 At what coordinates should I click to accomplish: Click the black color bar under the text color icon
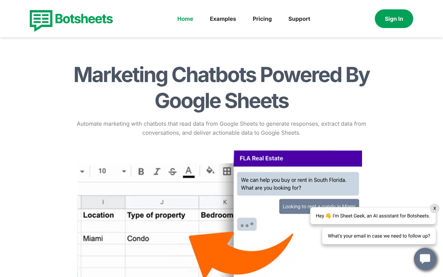(188, 177)
